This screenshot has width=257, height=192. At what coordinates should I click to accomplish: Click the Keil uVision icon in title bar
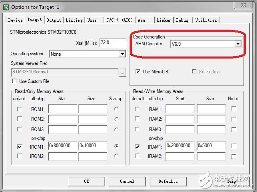point(6,7)
